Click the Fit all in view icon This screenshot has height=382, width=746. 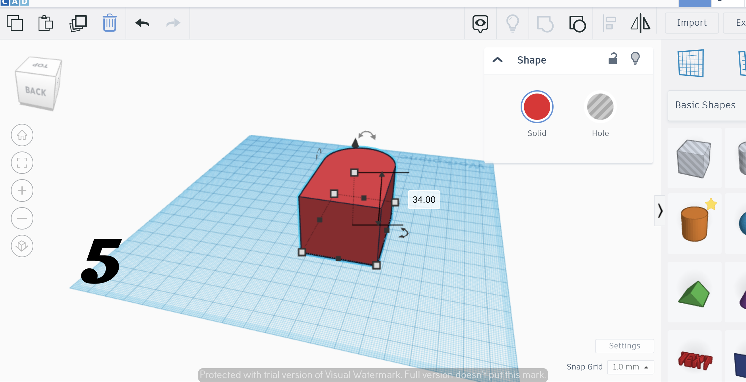[22, 163]
